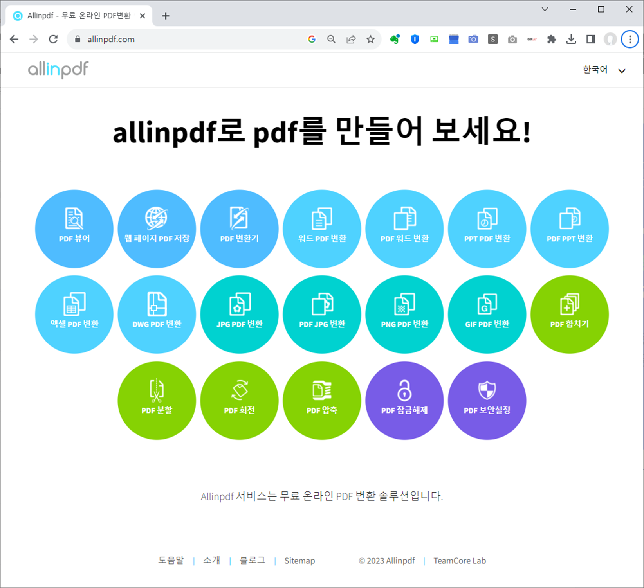The height and width of the screenshot is (588, 644).
Task: Open the 도움말 help link
Action: point(171,561)
